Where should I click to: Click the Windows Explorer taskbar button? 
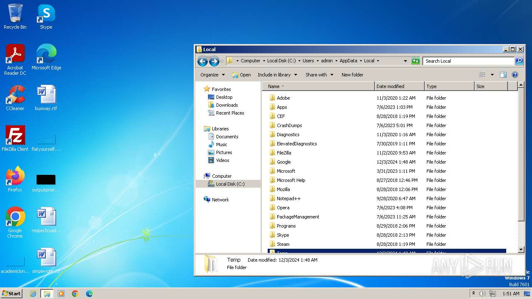point(47,294)
